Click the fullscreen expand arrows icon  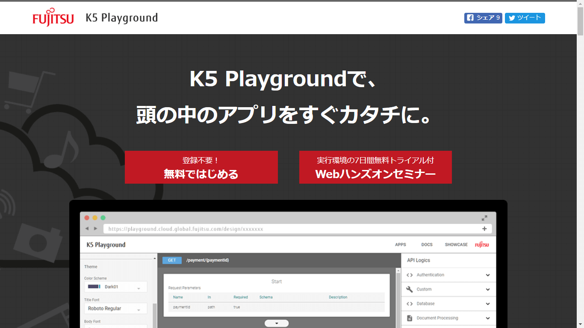tap(484, 218)
